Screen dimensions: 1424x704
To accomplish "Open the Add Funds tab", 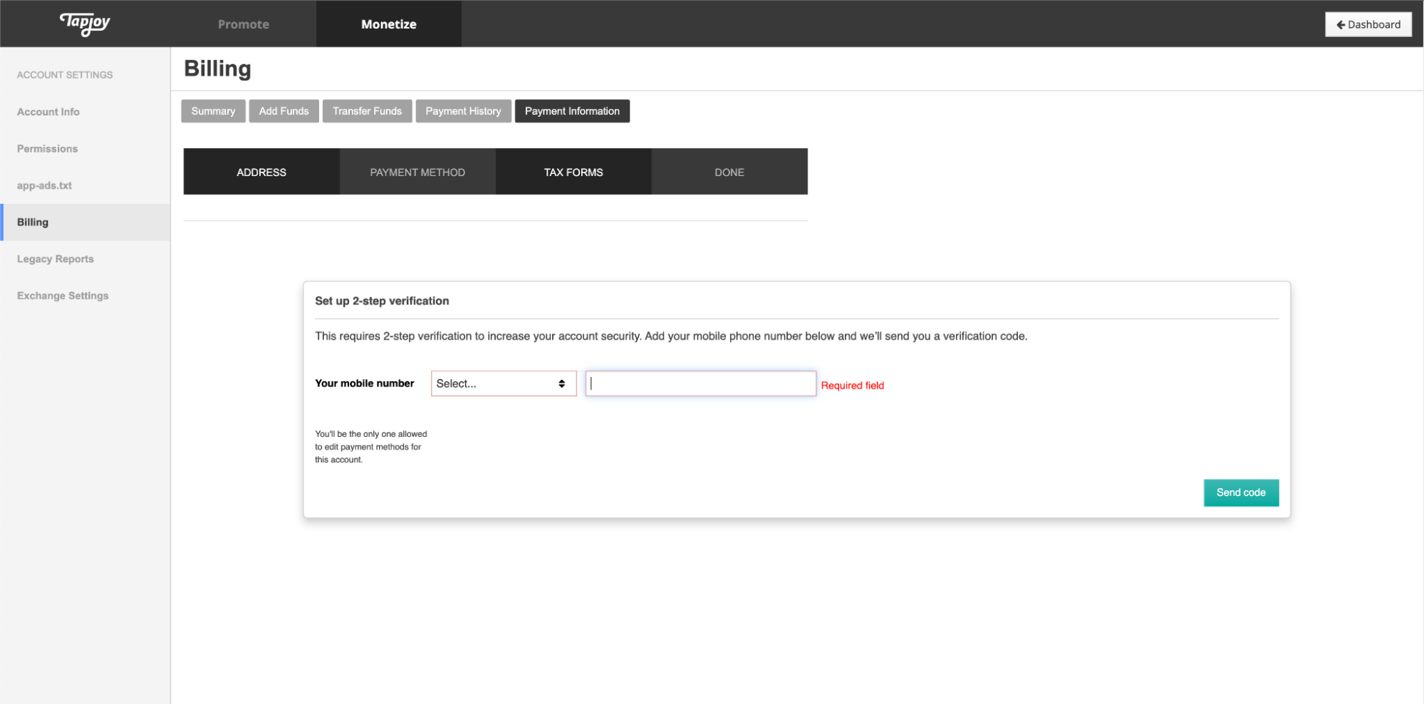I will [284, 111].
